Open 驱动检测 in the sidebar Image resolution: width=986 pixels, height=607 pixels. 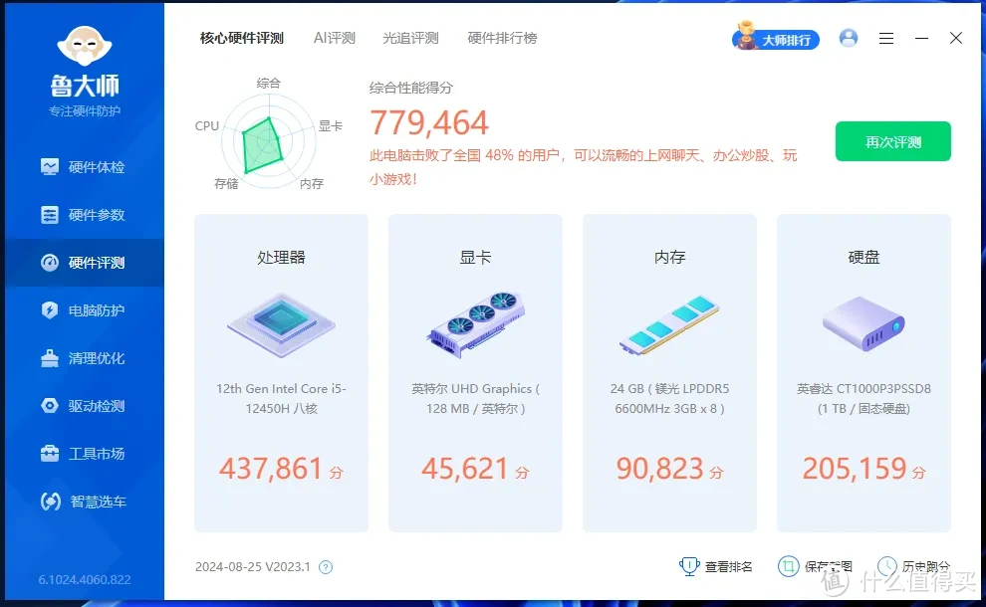(x=85, y=406)
